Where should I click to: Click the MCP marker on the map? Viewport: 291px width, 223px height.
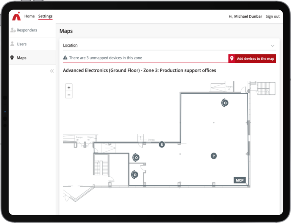coord(239,180)
